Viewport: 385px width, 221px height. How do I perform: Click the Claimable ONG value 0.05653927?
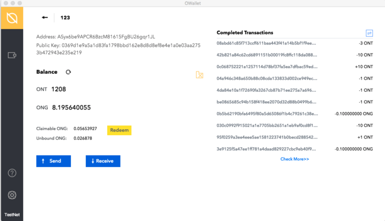pos(85,129)
